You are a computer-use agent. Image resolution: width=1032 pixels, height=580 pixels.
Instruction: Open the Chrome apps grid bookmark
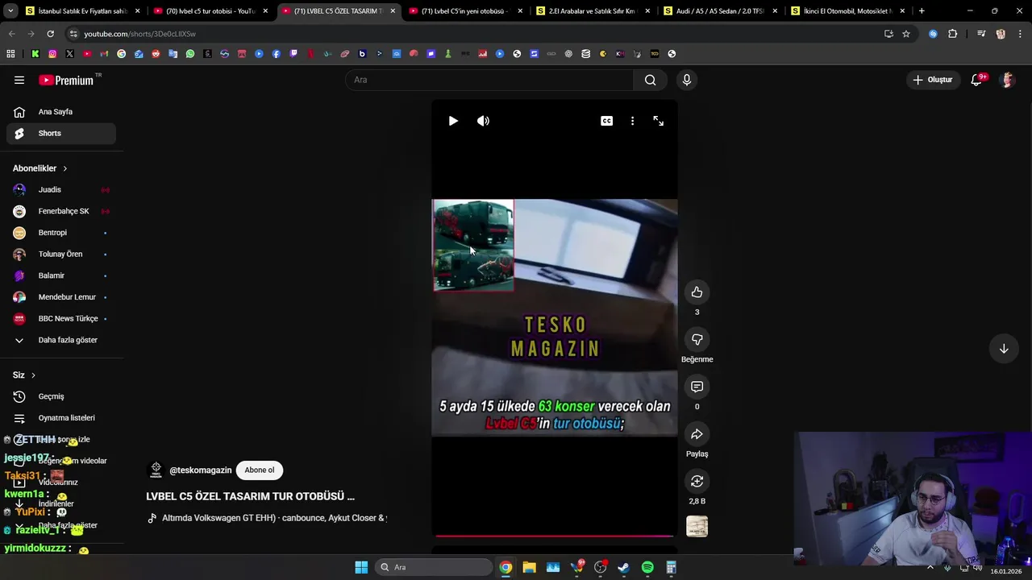pos(10,54)
